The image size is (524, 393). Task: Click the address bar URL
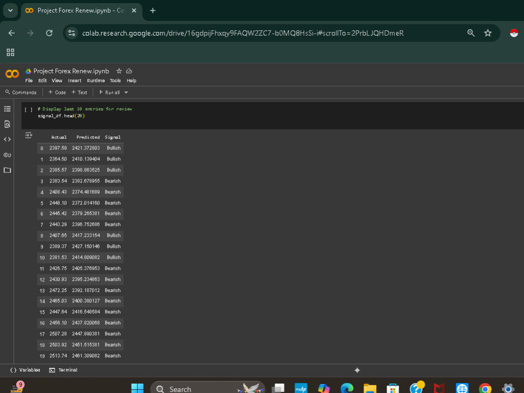point(243,33)
